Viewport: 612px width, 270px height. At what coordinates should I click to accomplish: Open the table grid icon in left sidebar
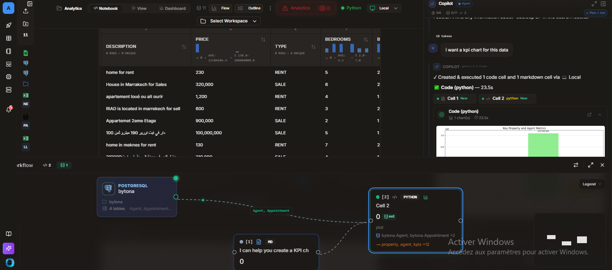[9, 38]
